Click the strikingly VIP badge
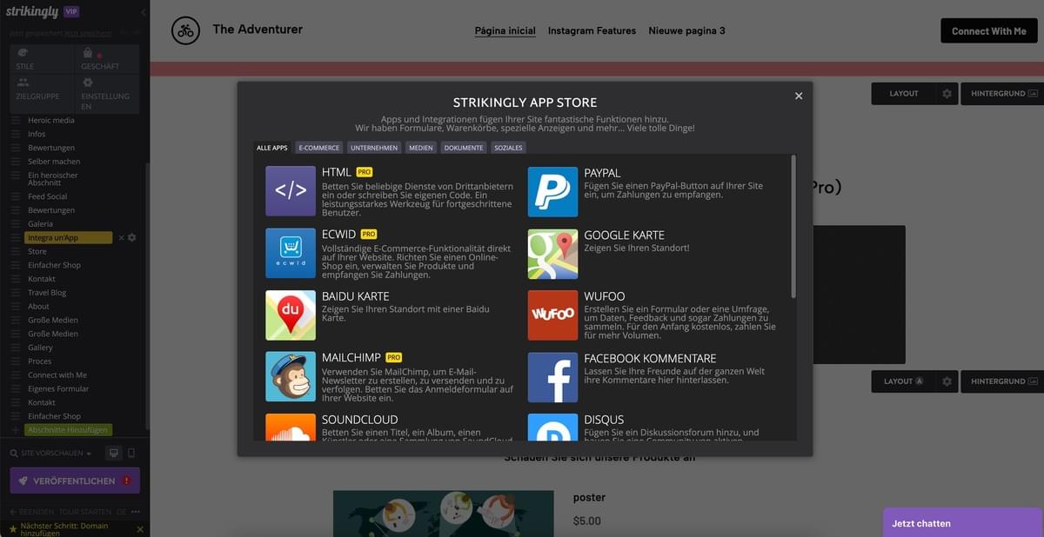1044x537 pixels. 71,12
